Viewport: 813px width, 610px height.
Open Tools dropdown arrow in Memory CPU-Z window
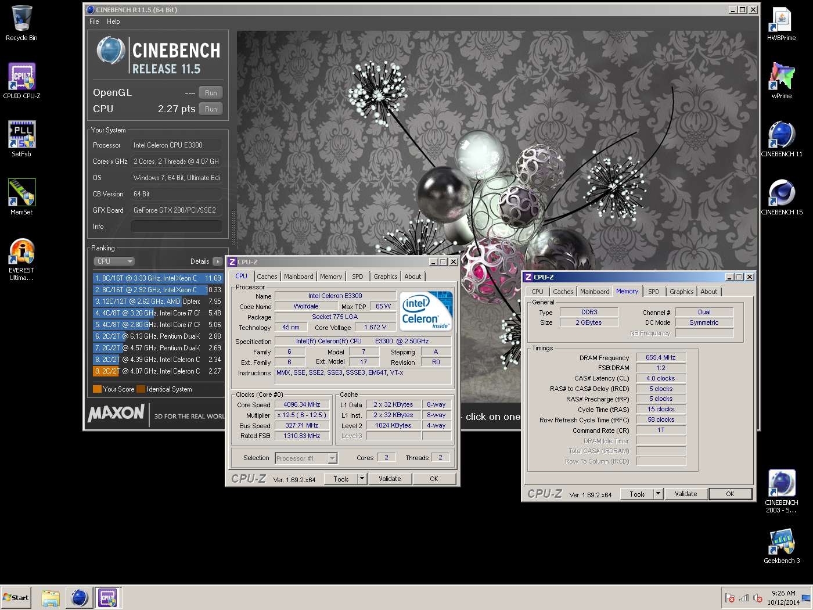click(x=658, y=494)
